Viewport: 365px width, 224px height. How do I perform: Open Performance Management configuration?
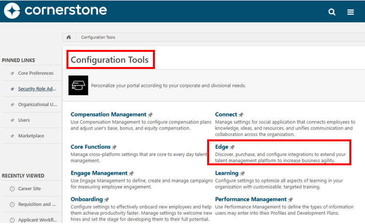point(251,199)
